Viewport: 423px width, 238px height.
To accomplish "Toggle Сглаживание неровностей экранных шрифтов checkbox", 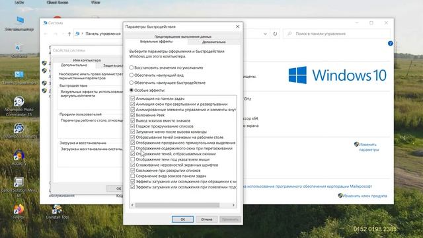I will click(132, 165).
